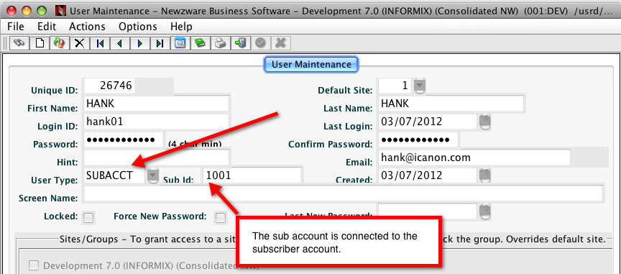The height and width of the screenshot is (274, 621).
Task: Open the Default Site dropdown
Action: 420,86
